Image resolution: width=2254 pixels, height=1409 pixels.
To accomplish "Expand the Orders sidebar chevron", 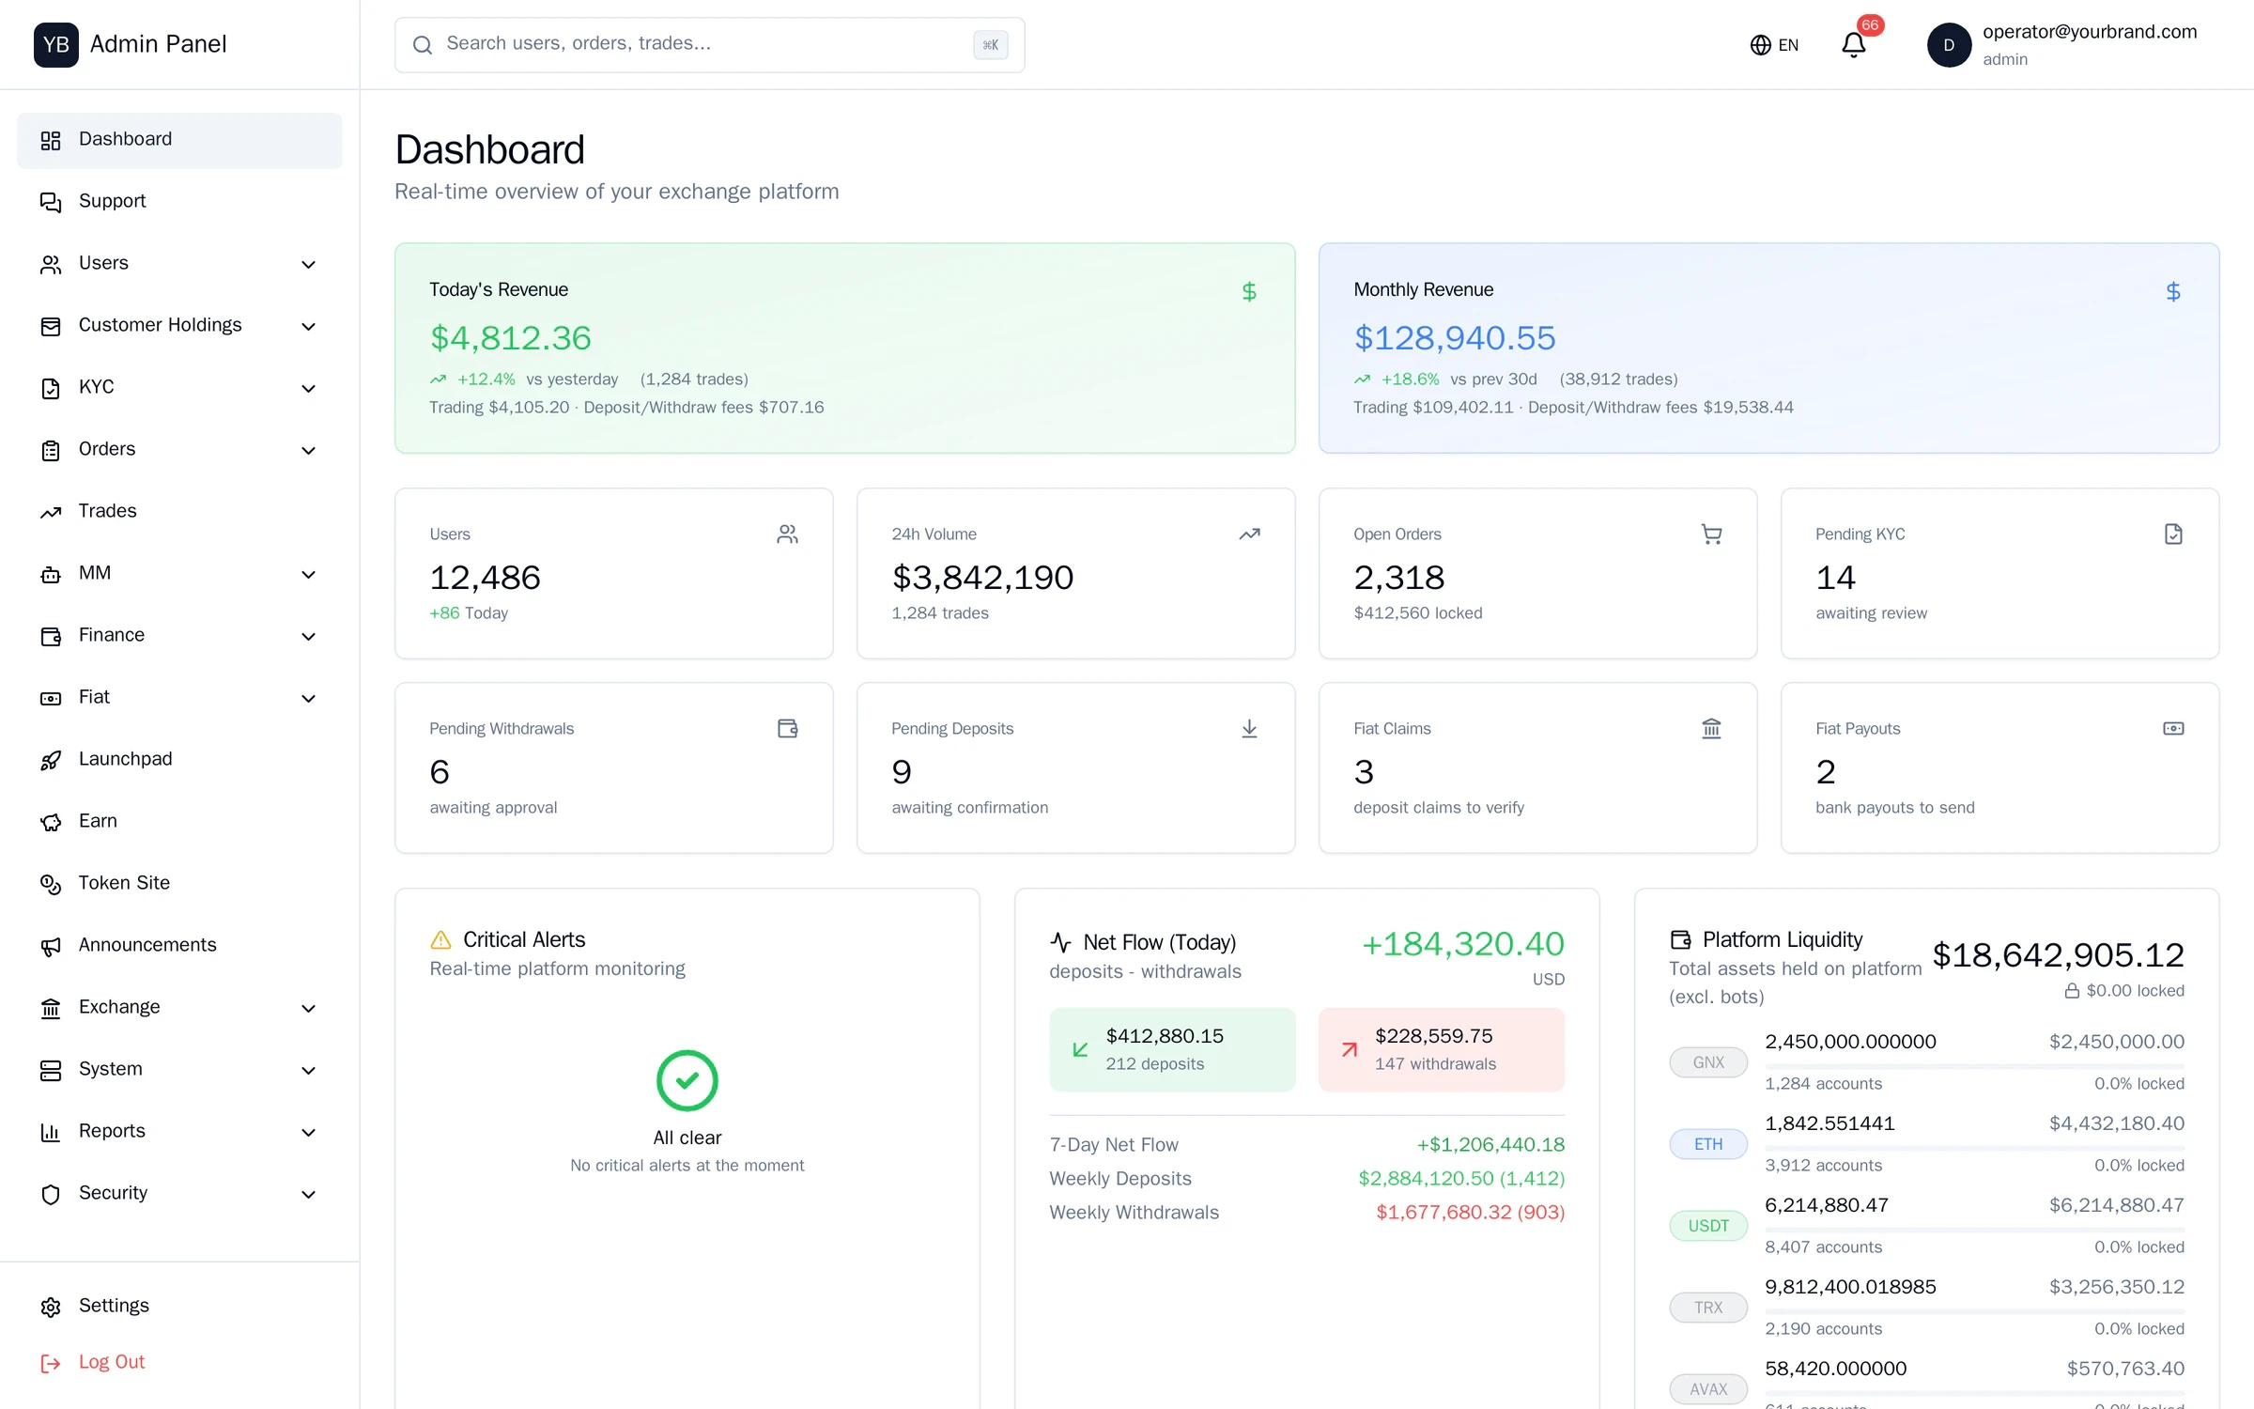I will (308, 451).
